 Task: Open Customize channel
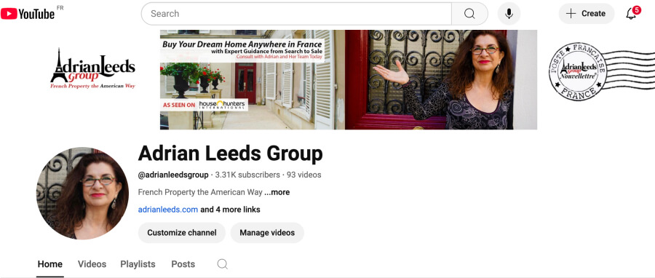click(x=182, y=232)
